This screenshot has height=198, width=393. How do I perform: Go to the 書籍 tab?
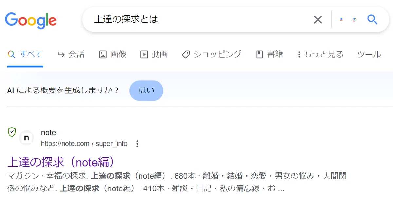270,54
